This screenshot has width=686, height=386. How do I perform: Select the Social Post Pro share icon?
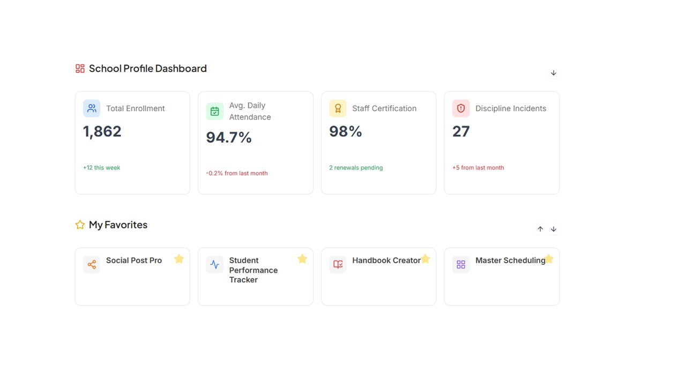pos(91,264)
